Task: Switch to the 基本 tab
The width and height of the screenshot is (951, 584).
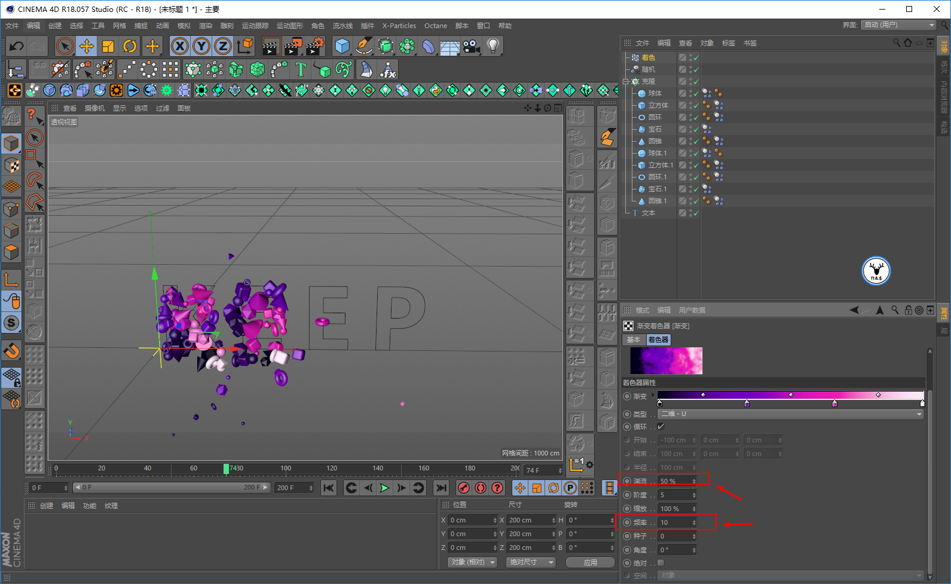Action: point(634,340)
